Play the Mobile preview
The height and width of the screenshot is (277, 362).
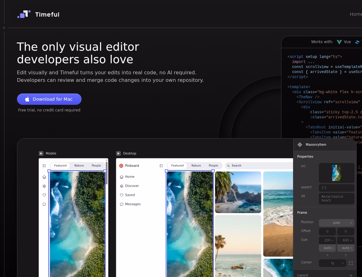(41, 154)
